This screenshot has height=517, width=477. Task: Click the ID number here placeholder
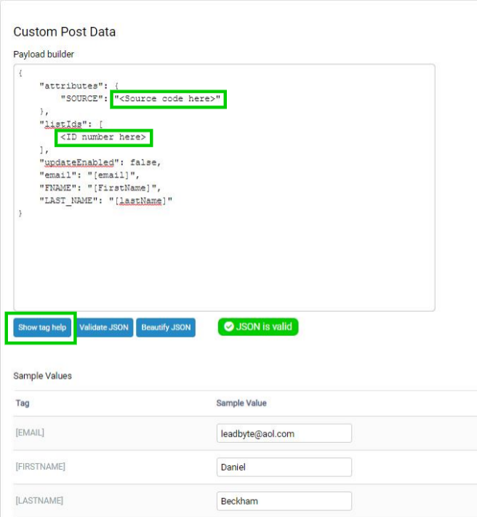[103, 137]
